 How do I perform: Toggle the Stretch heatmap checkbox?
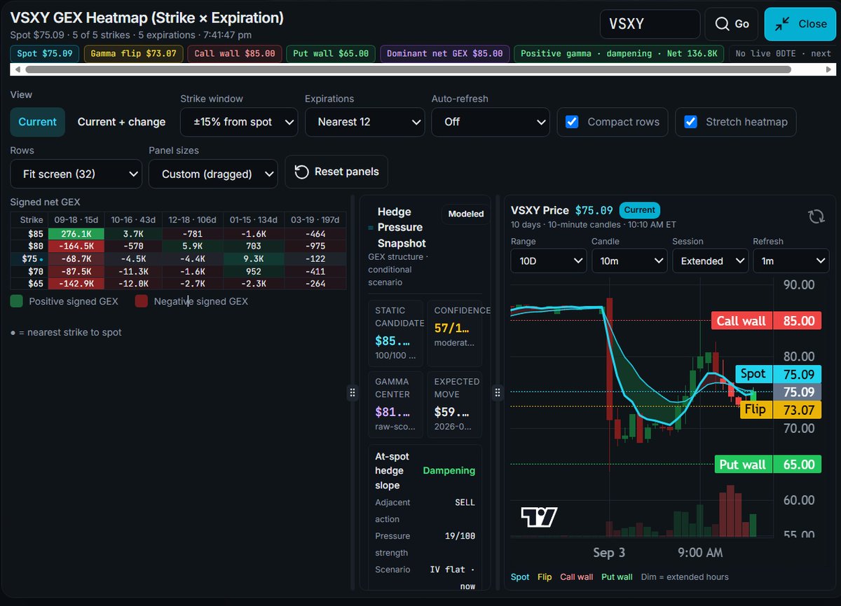(690, 122)
